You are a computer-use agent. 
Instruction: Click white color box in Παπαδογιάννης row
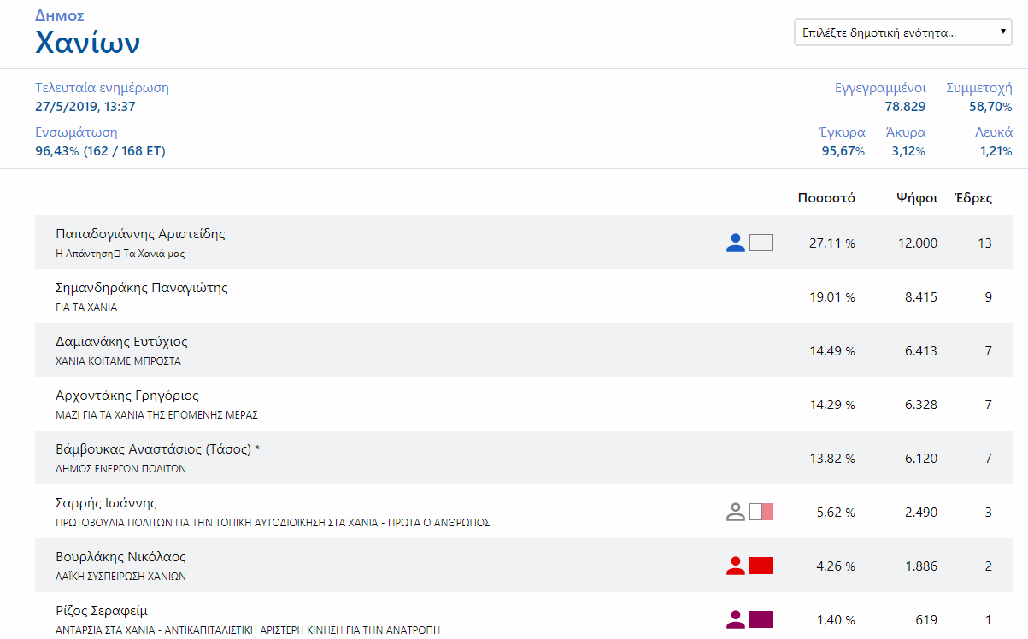coord(761,243)
